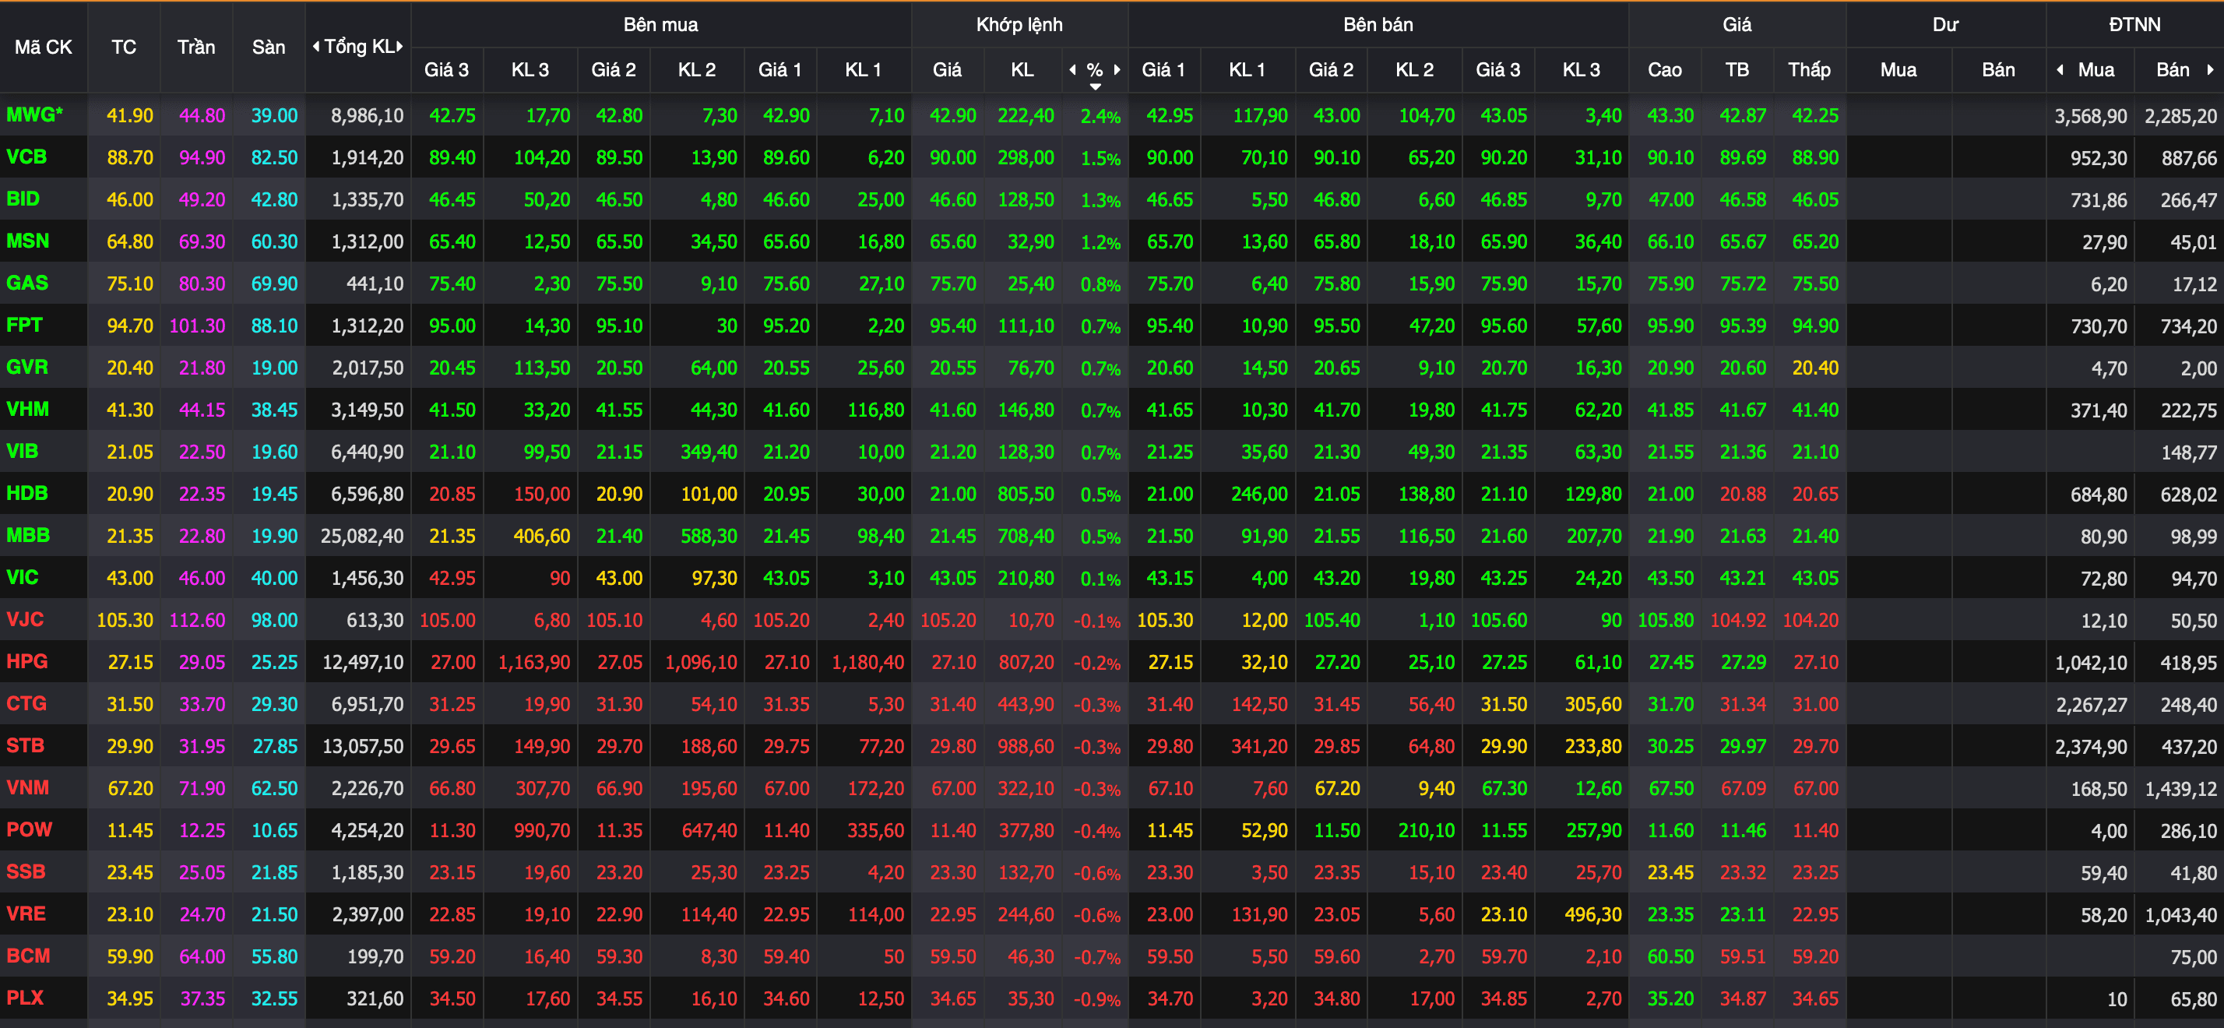Viewport: 2224px width, 1028px height.
Task: Click the right arrow after Tổng KL
Action: (399, 47)
